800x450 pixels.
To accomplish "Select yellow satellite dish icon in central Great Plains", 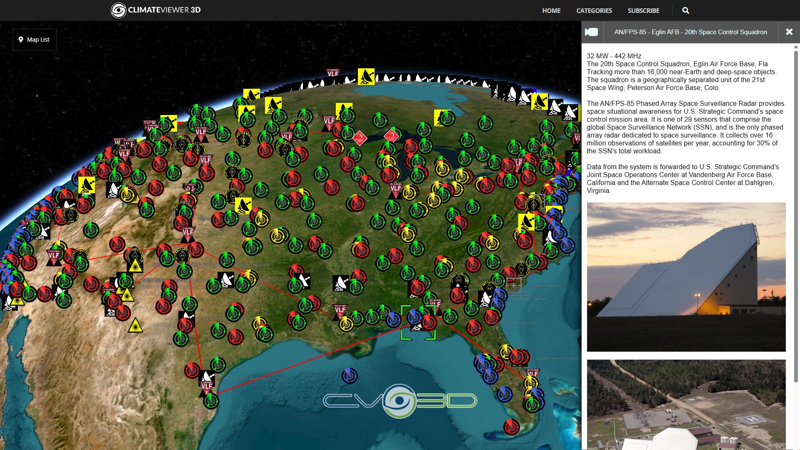I will [243, 206].
